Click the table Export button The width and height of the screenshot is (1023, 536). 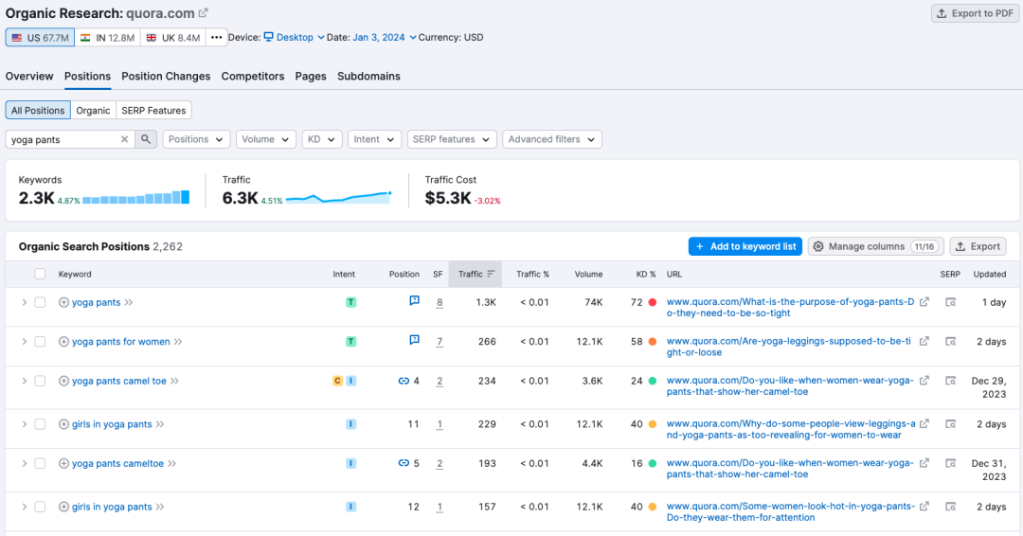tap(978, 246)
